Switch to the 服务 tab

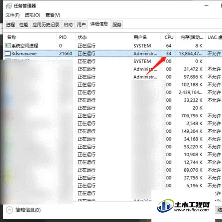click(117, 24)
